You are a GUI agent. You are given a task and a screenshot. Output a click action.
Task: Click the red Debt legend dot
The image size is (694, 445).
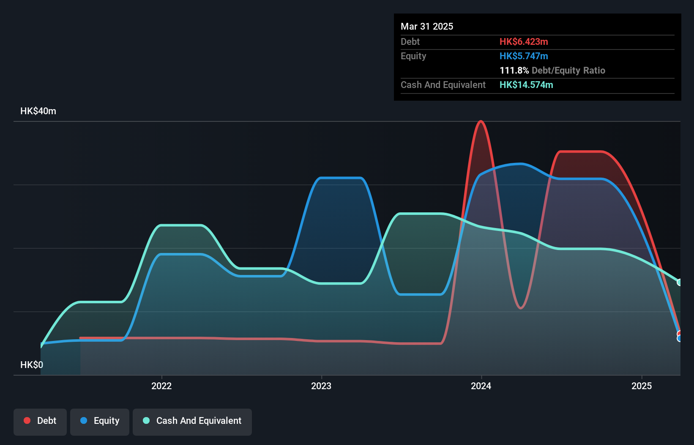coord(27,420)
